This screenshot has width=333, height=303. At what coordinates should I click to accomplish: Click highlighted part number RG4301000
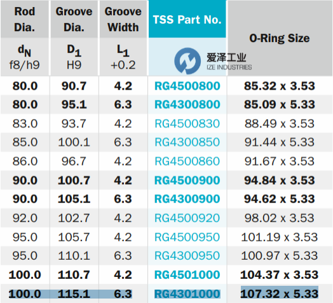(187, 294)
